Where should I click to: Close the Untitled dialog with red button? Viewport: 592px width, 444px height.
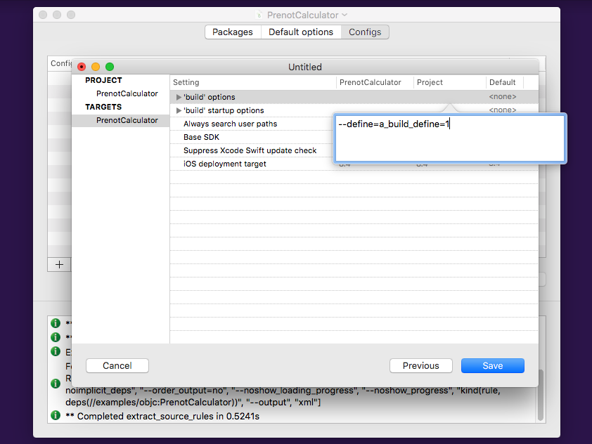click(x=82, y=67)
